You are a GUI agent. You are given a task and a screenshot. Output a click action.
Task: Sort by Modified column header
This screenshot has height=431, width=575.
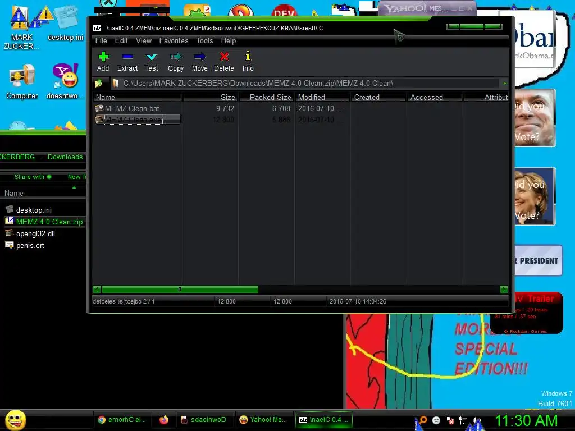click(x=322, y=97)
